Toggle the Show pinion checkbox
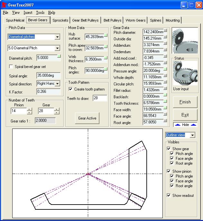203x221 pixels. tap(169, 171)
